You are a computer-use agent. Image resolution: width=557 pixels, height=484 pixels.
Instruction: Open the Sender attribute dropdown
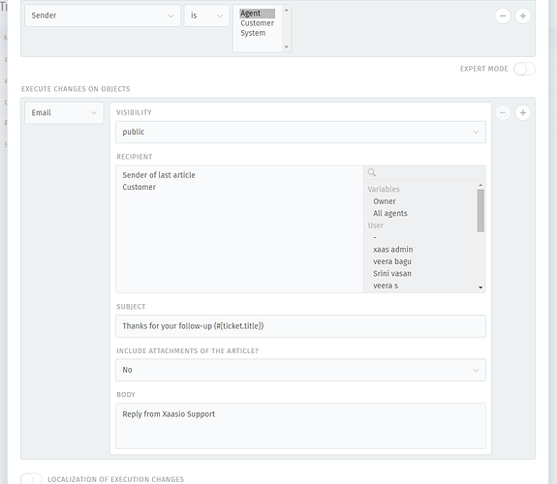pyautogui.click(x=103, y=15)
